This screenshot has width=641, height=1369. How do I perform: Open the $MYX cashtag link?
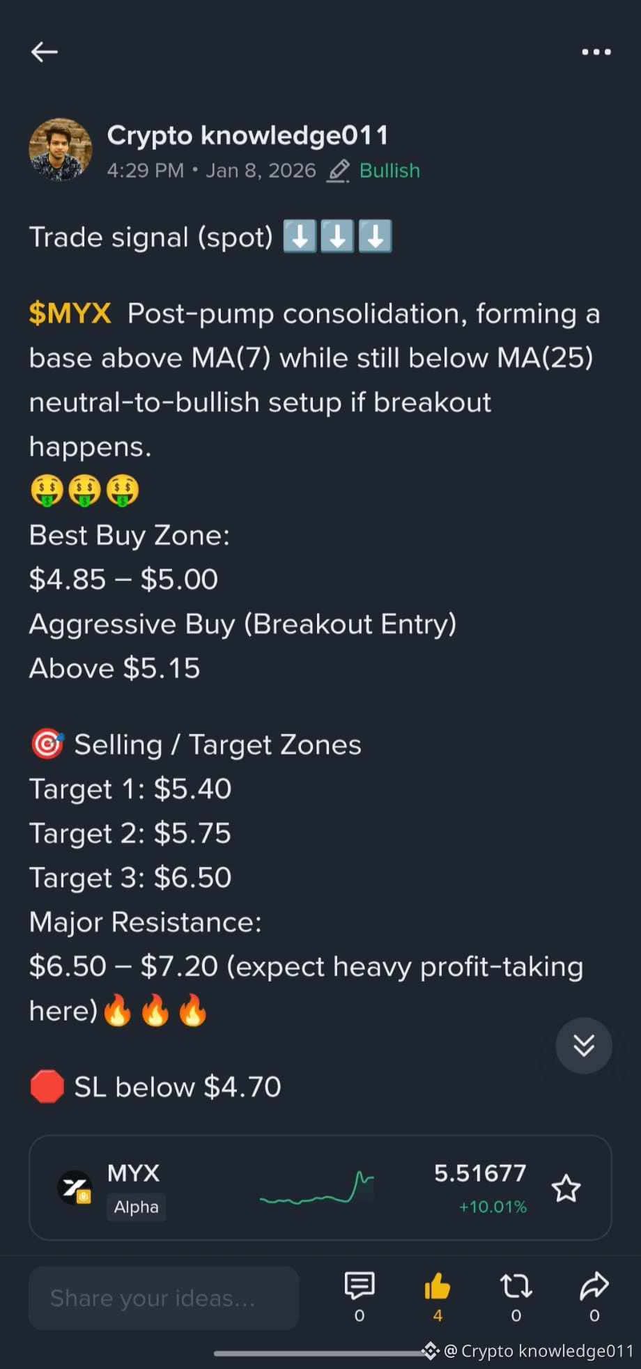70,314
